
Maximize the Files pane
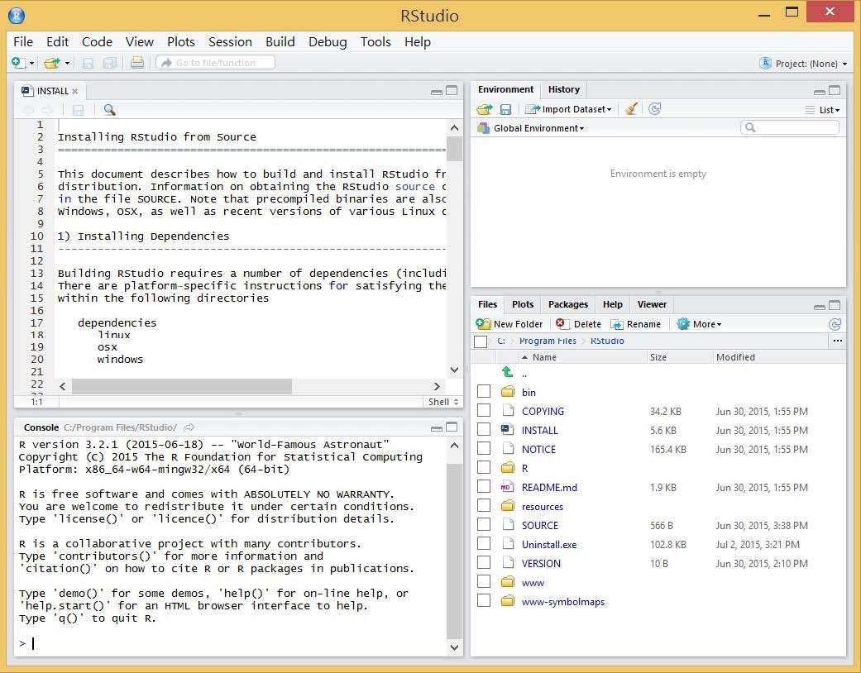(x=834, y=304)
